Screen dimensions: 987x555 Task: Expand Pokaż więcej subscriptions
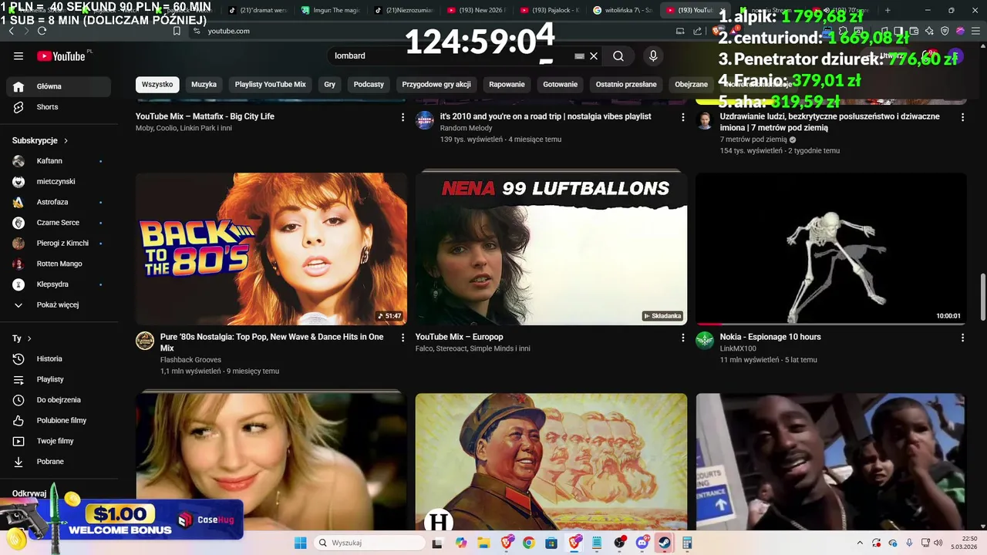(59, 304)
